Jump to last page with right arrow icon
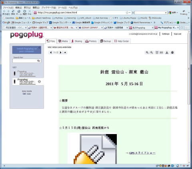192x169 pixels. click(x=65, y=53)
